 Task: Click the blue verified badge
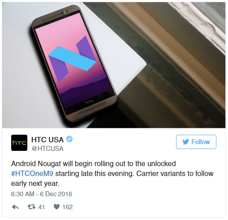pos(69,139)
